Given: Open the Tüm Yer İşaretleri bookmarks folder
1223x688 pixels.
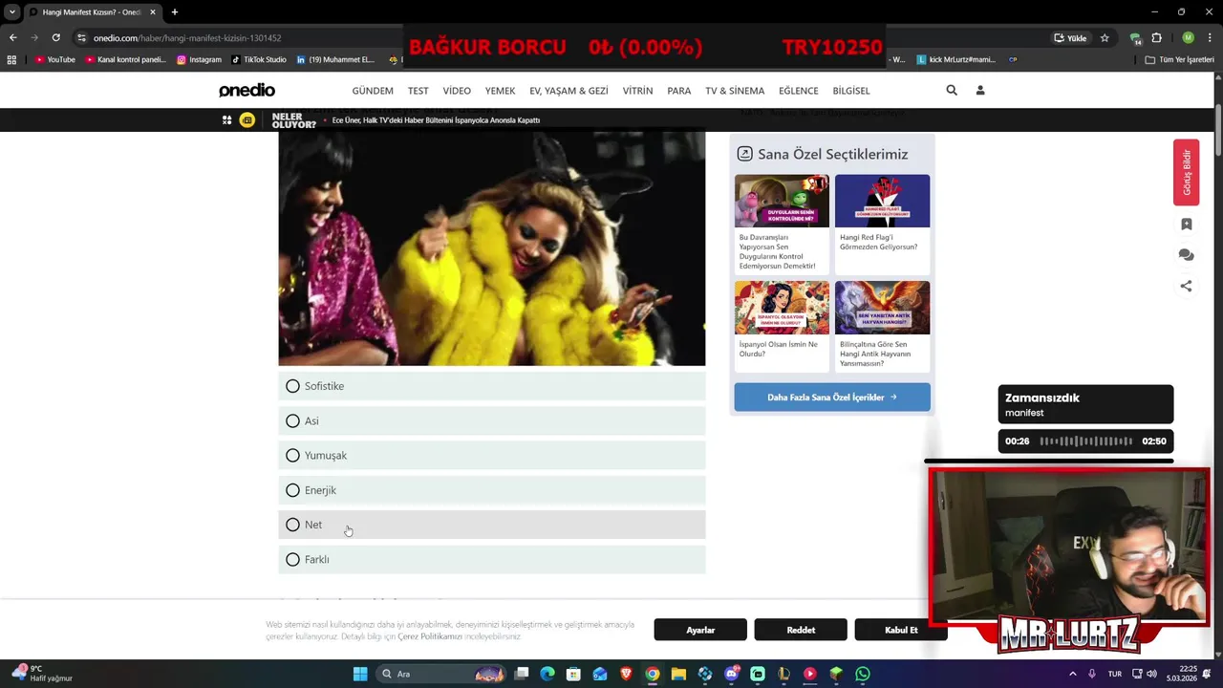Looking at the screenshot, I should (1180, 59).
